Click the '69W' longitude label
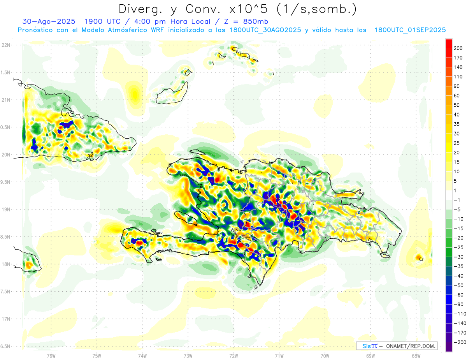The height and width of the screenshot is (361, 467). (370, 356)
